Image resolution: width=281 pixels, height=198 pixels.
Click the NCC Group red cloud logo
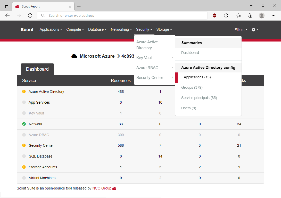[x=114, y=188]
